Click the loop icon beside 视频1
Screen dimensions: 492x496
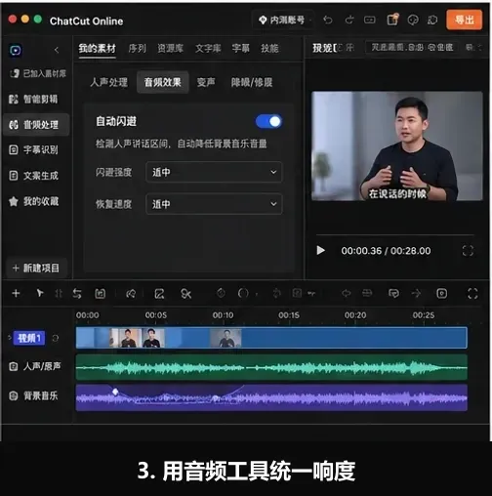(x=56, y=338)
